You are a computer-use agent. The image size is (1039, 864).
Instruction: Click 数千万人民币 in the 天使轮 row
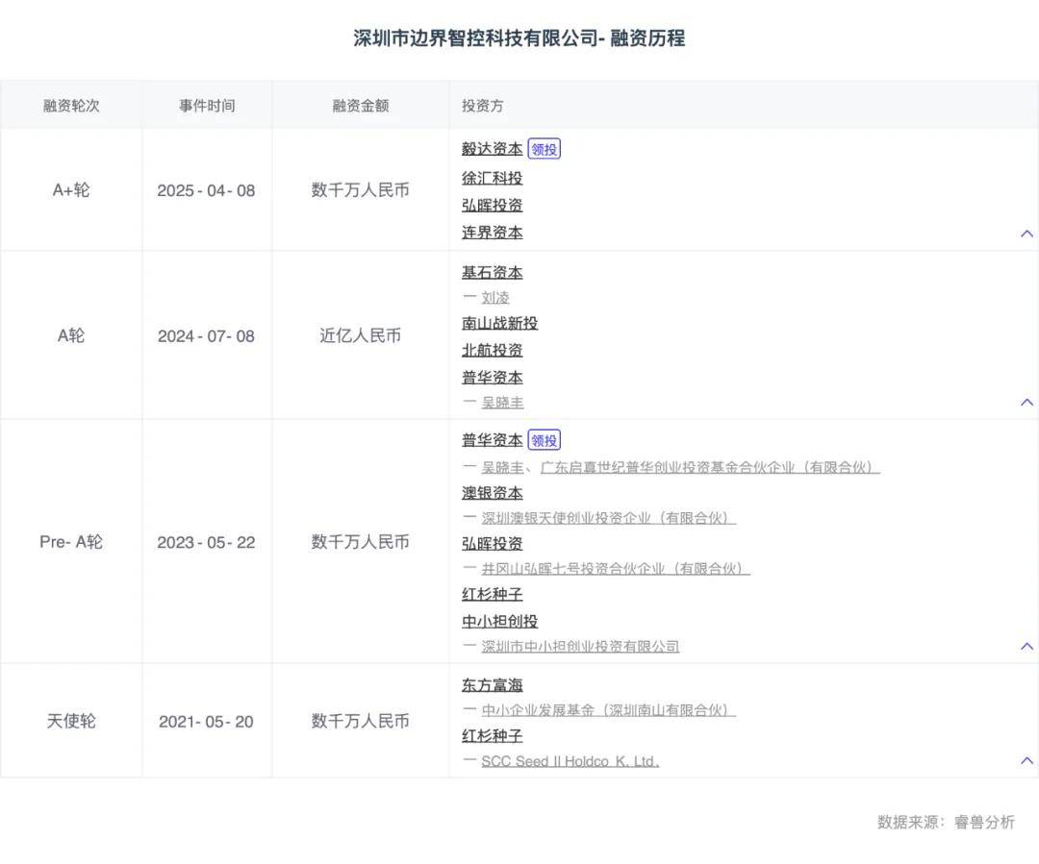[x=361, y=721]
